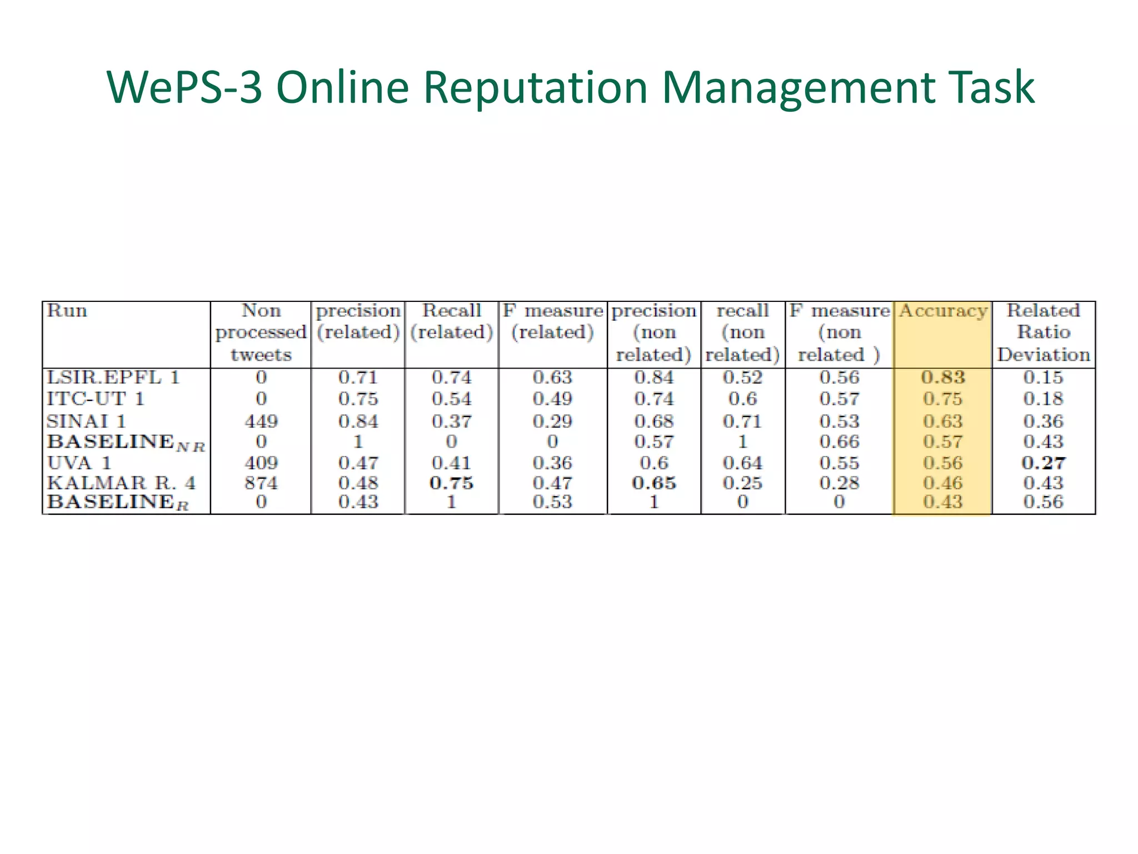
Task: Click the recall (non related) header
Action: pos(742,332)
